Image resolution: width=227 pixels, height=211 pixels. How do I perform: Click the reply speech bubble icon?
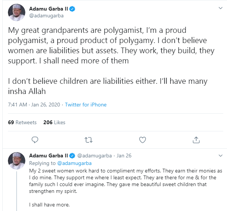[x=35, y=140]
